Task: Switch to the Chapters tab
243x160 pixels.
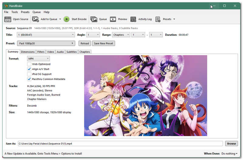Action: pos(85,52)
